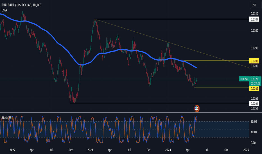Click the Jul label left of 2023
This screenshot has height=154, width=262.
tap(51, 150)
